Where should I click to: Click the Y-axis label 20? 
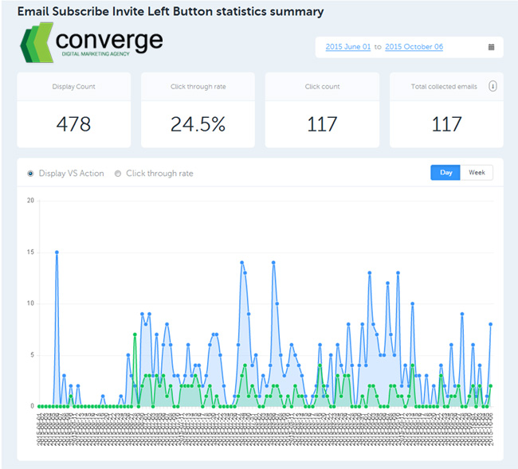(30, 201)
